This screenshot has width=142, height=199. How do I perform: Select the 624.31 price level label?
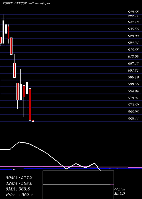click(x=133, y=43)
